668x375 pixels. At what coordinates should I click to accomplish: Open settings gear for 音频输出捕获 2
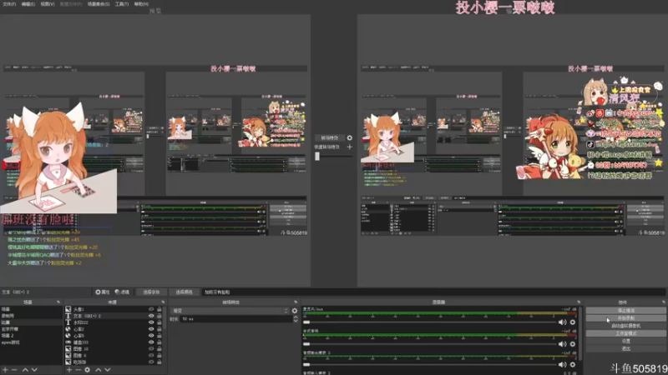tap(573, 364)
